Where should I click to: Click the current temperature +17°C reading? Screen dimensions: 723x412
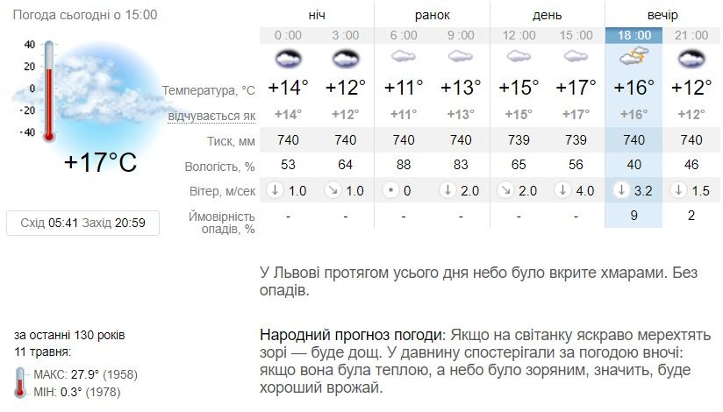pos(100,163)
